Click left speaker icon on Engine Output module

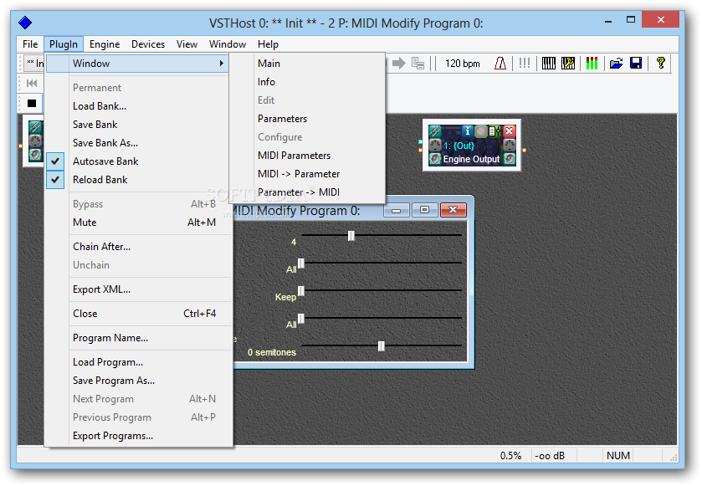[435, 159]
